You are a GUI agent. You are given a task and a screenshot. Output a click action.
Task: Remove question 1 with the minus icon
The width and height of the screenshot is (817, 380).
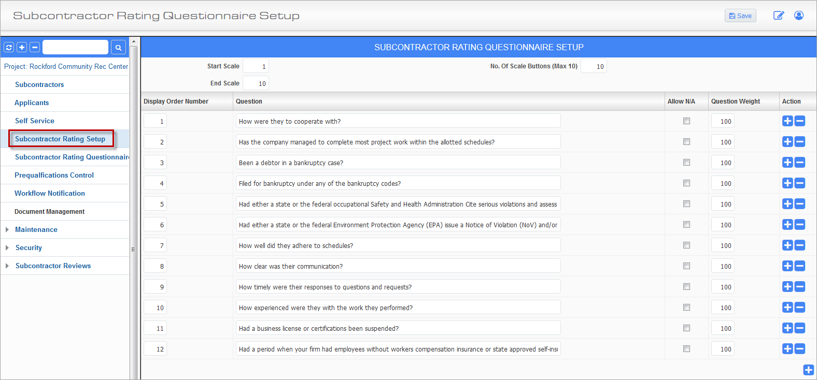click(x=800, y=121)
